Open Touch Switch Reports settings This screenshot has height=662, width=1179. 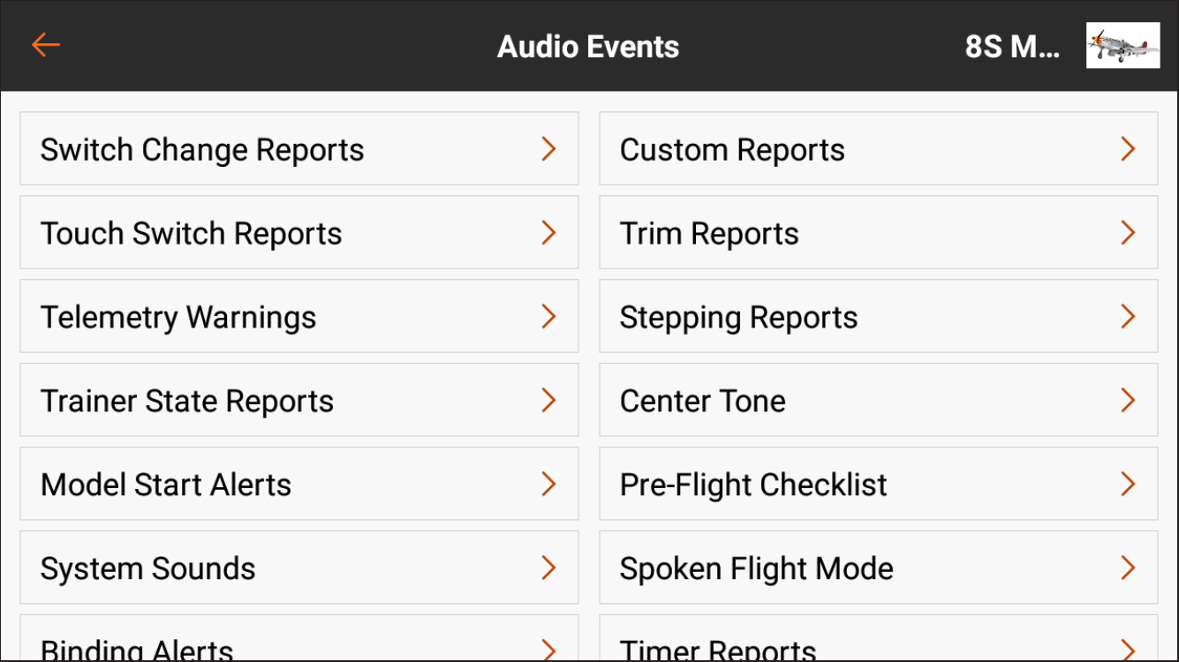(298, 232)
